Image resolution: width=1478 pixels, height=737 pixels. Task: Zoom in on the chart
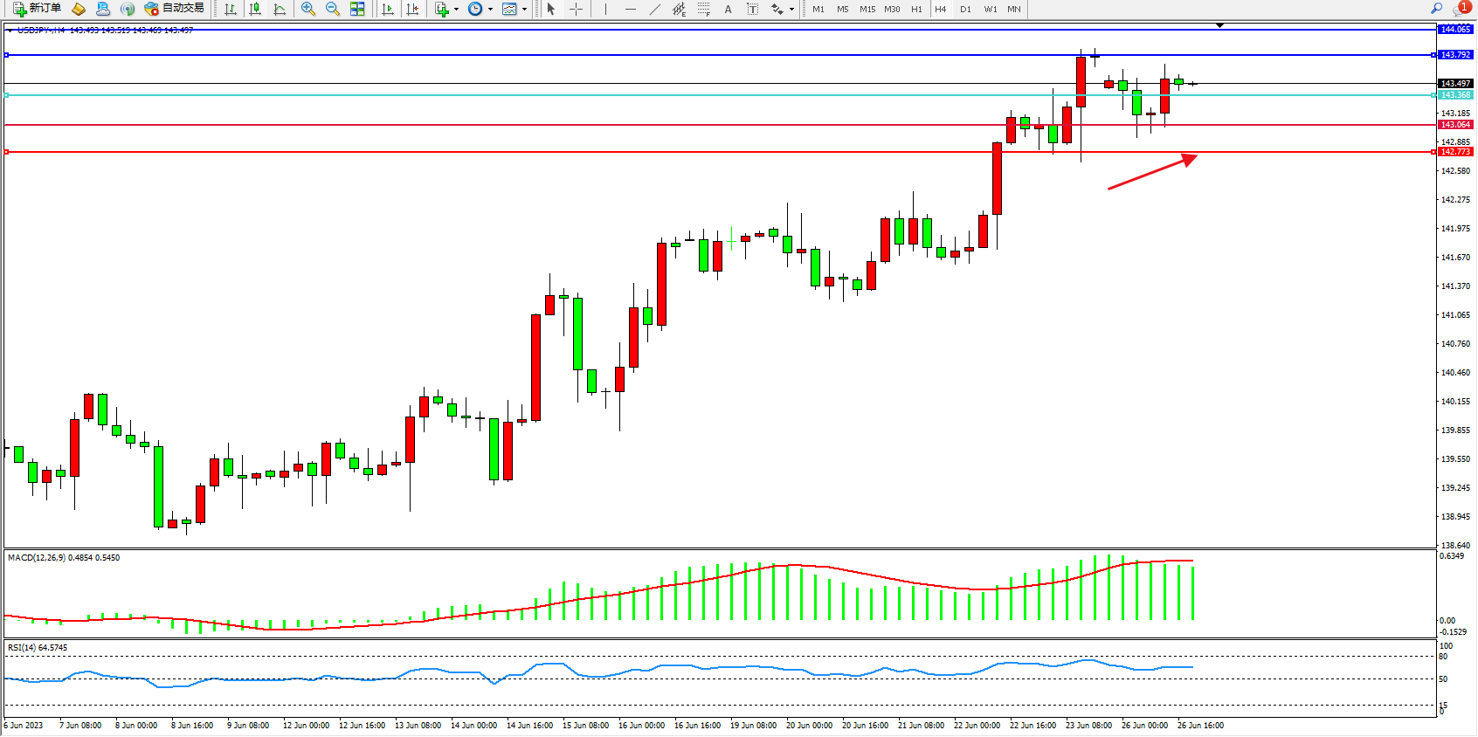307,9
